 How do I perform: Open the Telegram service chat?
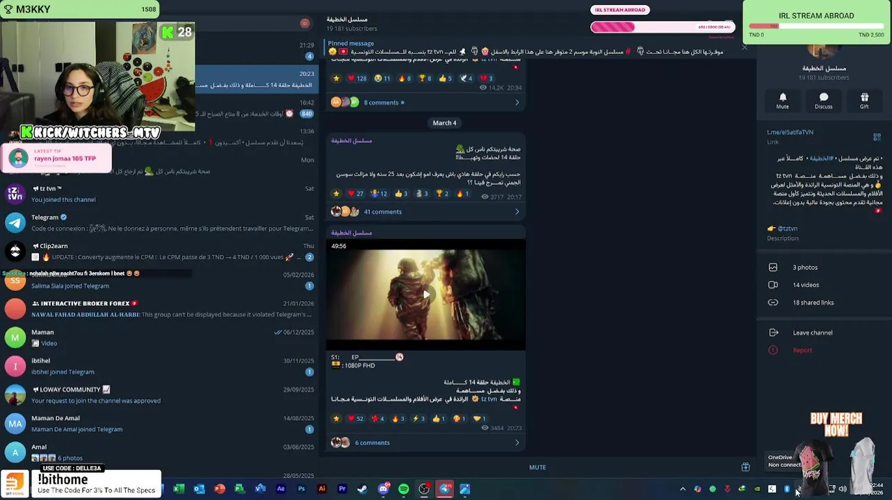point(159,222)
